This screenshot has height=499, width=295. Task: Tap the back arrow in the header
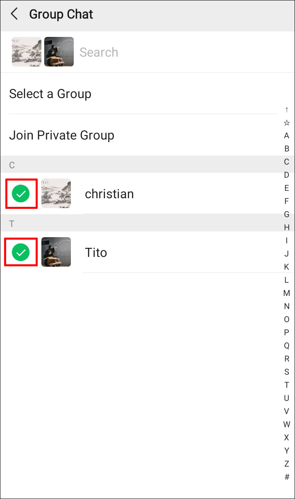click(x=14, y=14)
